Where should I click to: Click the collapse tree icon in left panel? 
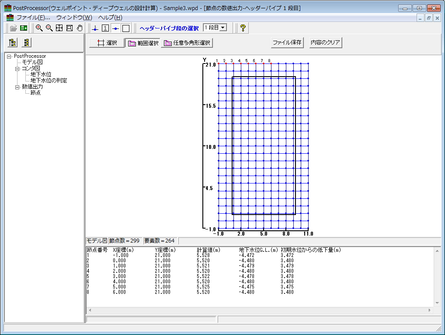pos(27,43)
